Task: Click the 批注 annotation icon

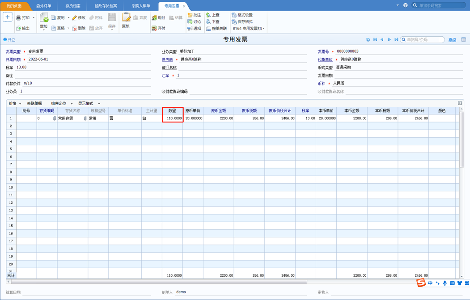Action: click(x=190, y=15)
